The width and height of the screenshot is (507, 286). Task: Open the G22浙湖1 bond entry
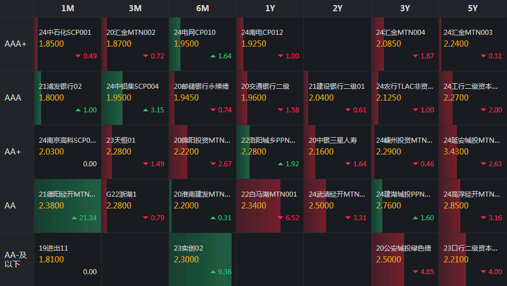pyautogui.click(x=135, y=206)
